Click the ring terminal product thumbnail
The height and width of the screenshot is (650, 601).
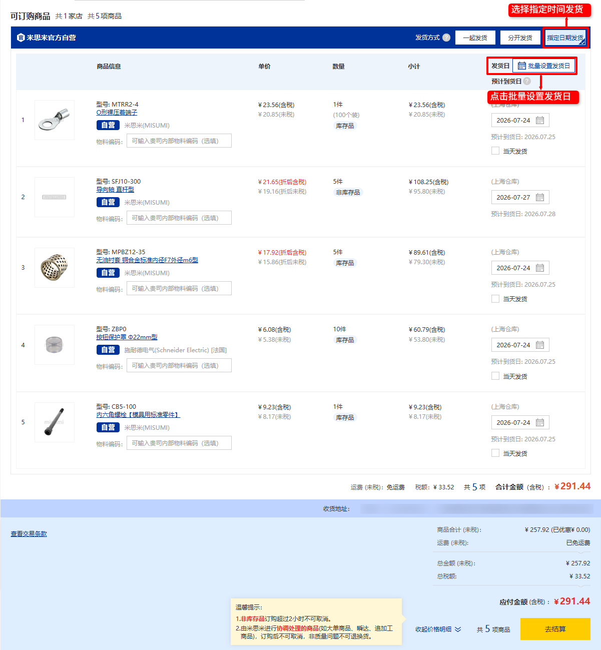(55, 120)
